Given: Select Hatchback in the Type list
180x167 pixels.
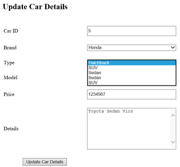Looking at the screenshot, I should tap(132, 63).
